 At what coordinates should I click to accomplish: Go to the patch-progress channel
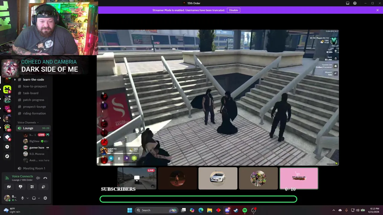[33, 100]
